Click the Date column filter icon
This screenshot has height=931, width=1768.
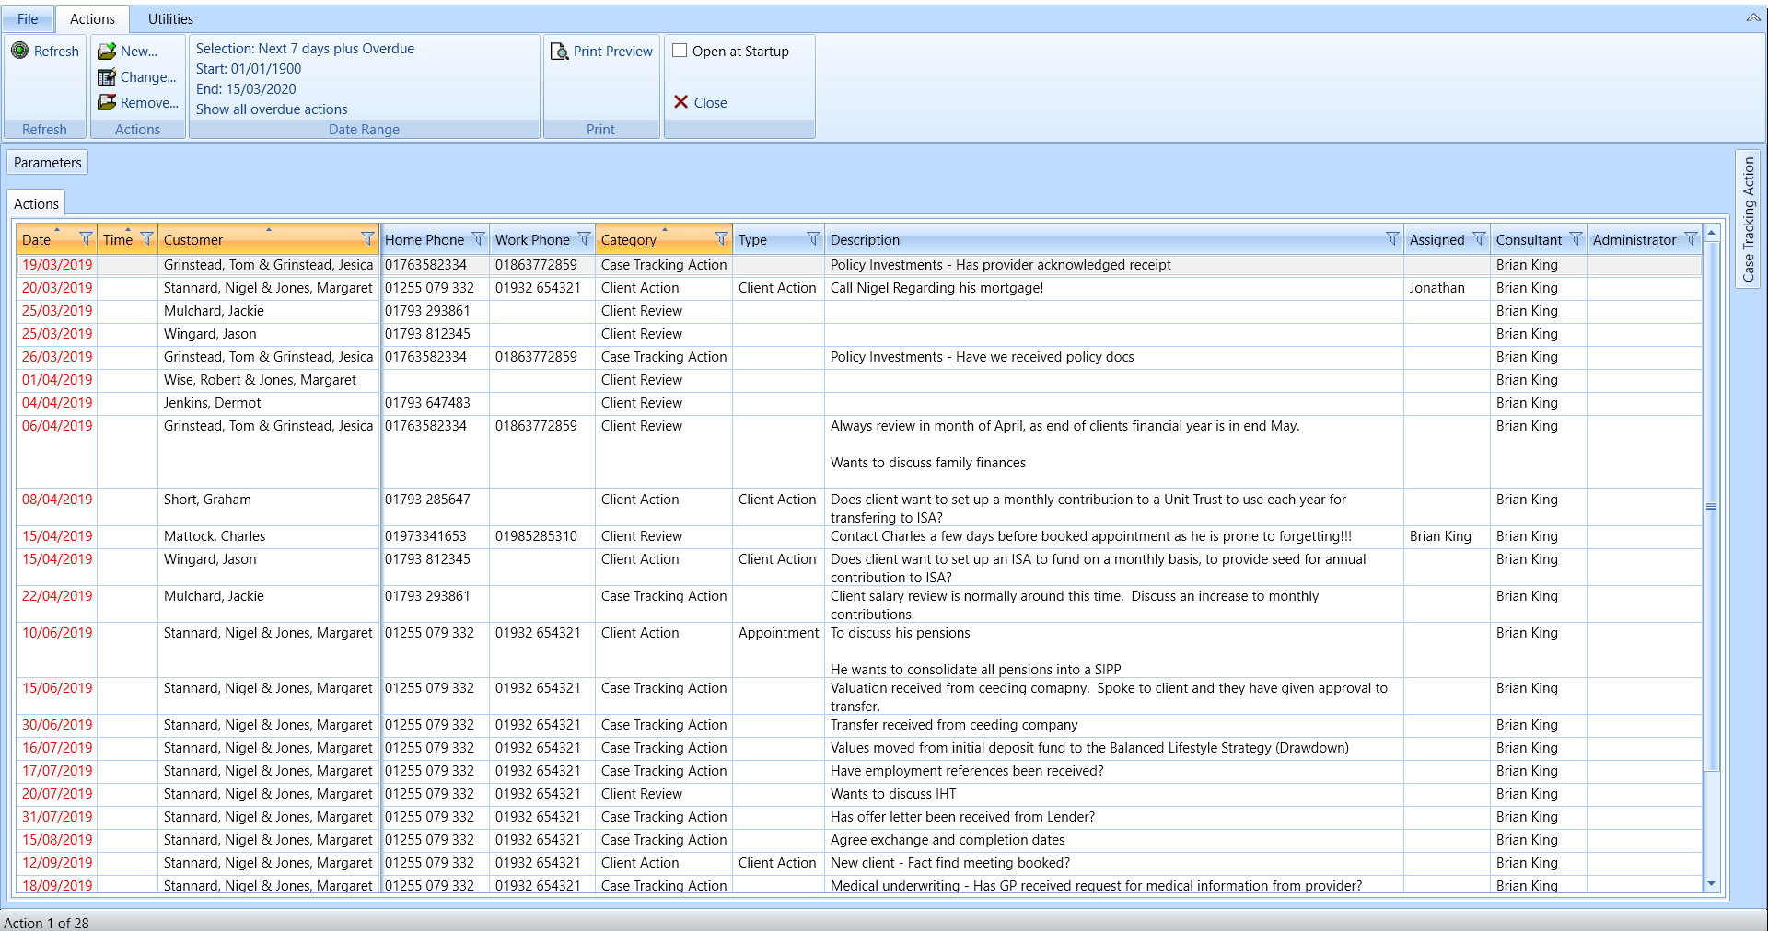pyautogui.click(x=86, y=239)
